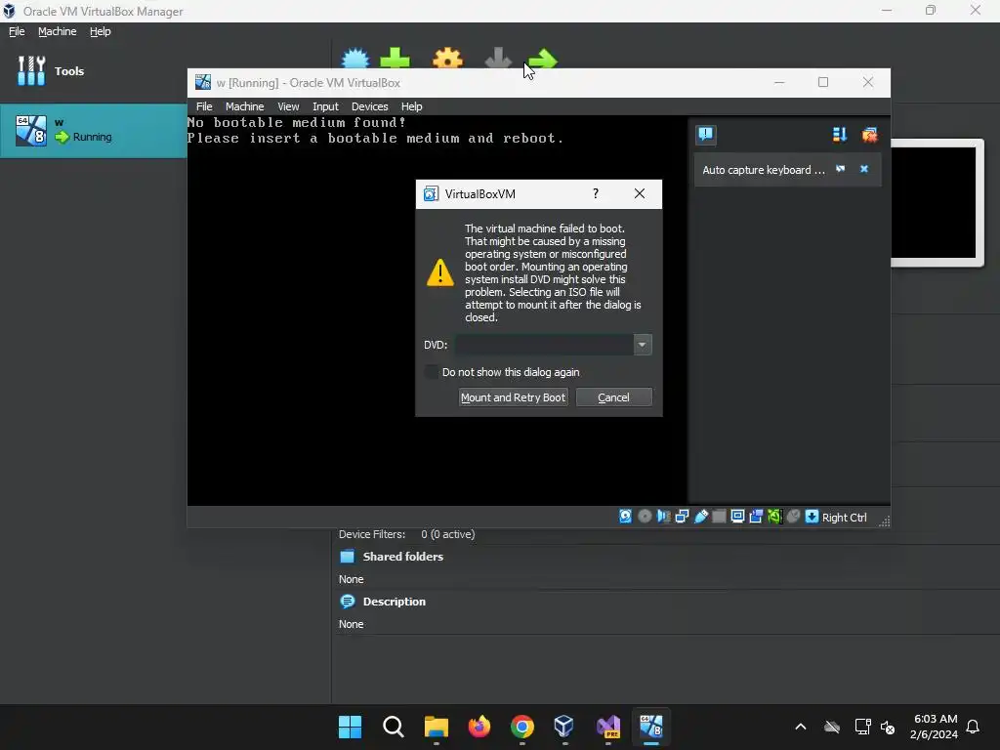The image size is (1000, 750).
Task: Open the DVD dropdown in VirtualBoxVM dialog
Action: 643,345
